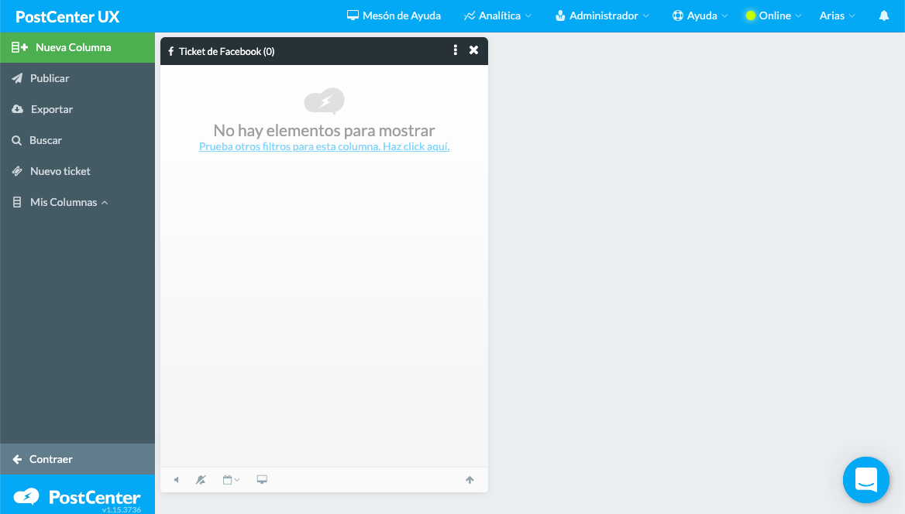
Task: Click the monitor icon in column footer
Action: [x=262, y=479]
